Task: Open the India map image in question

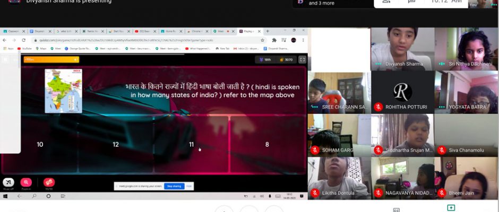Action: tap(63, 91)
